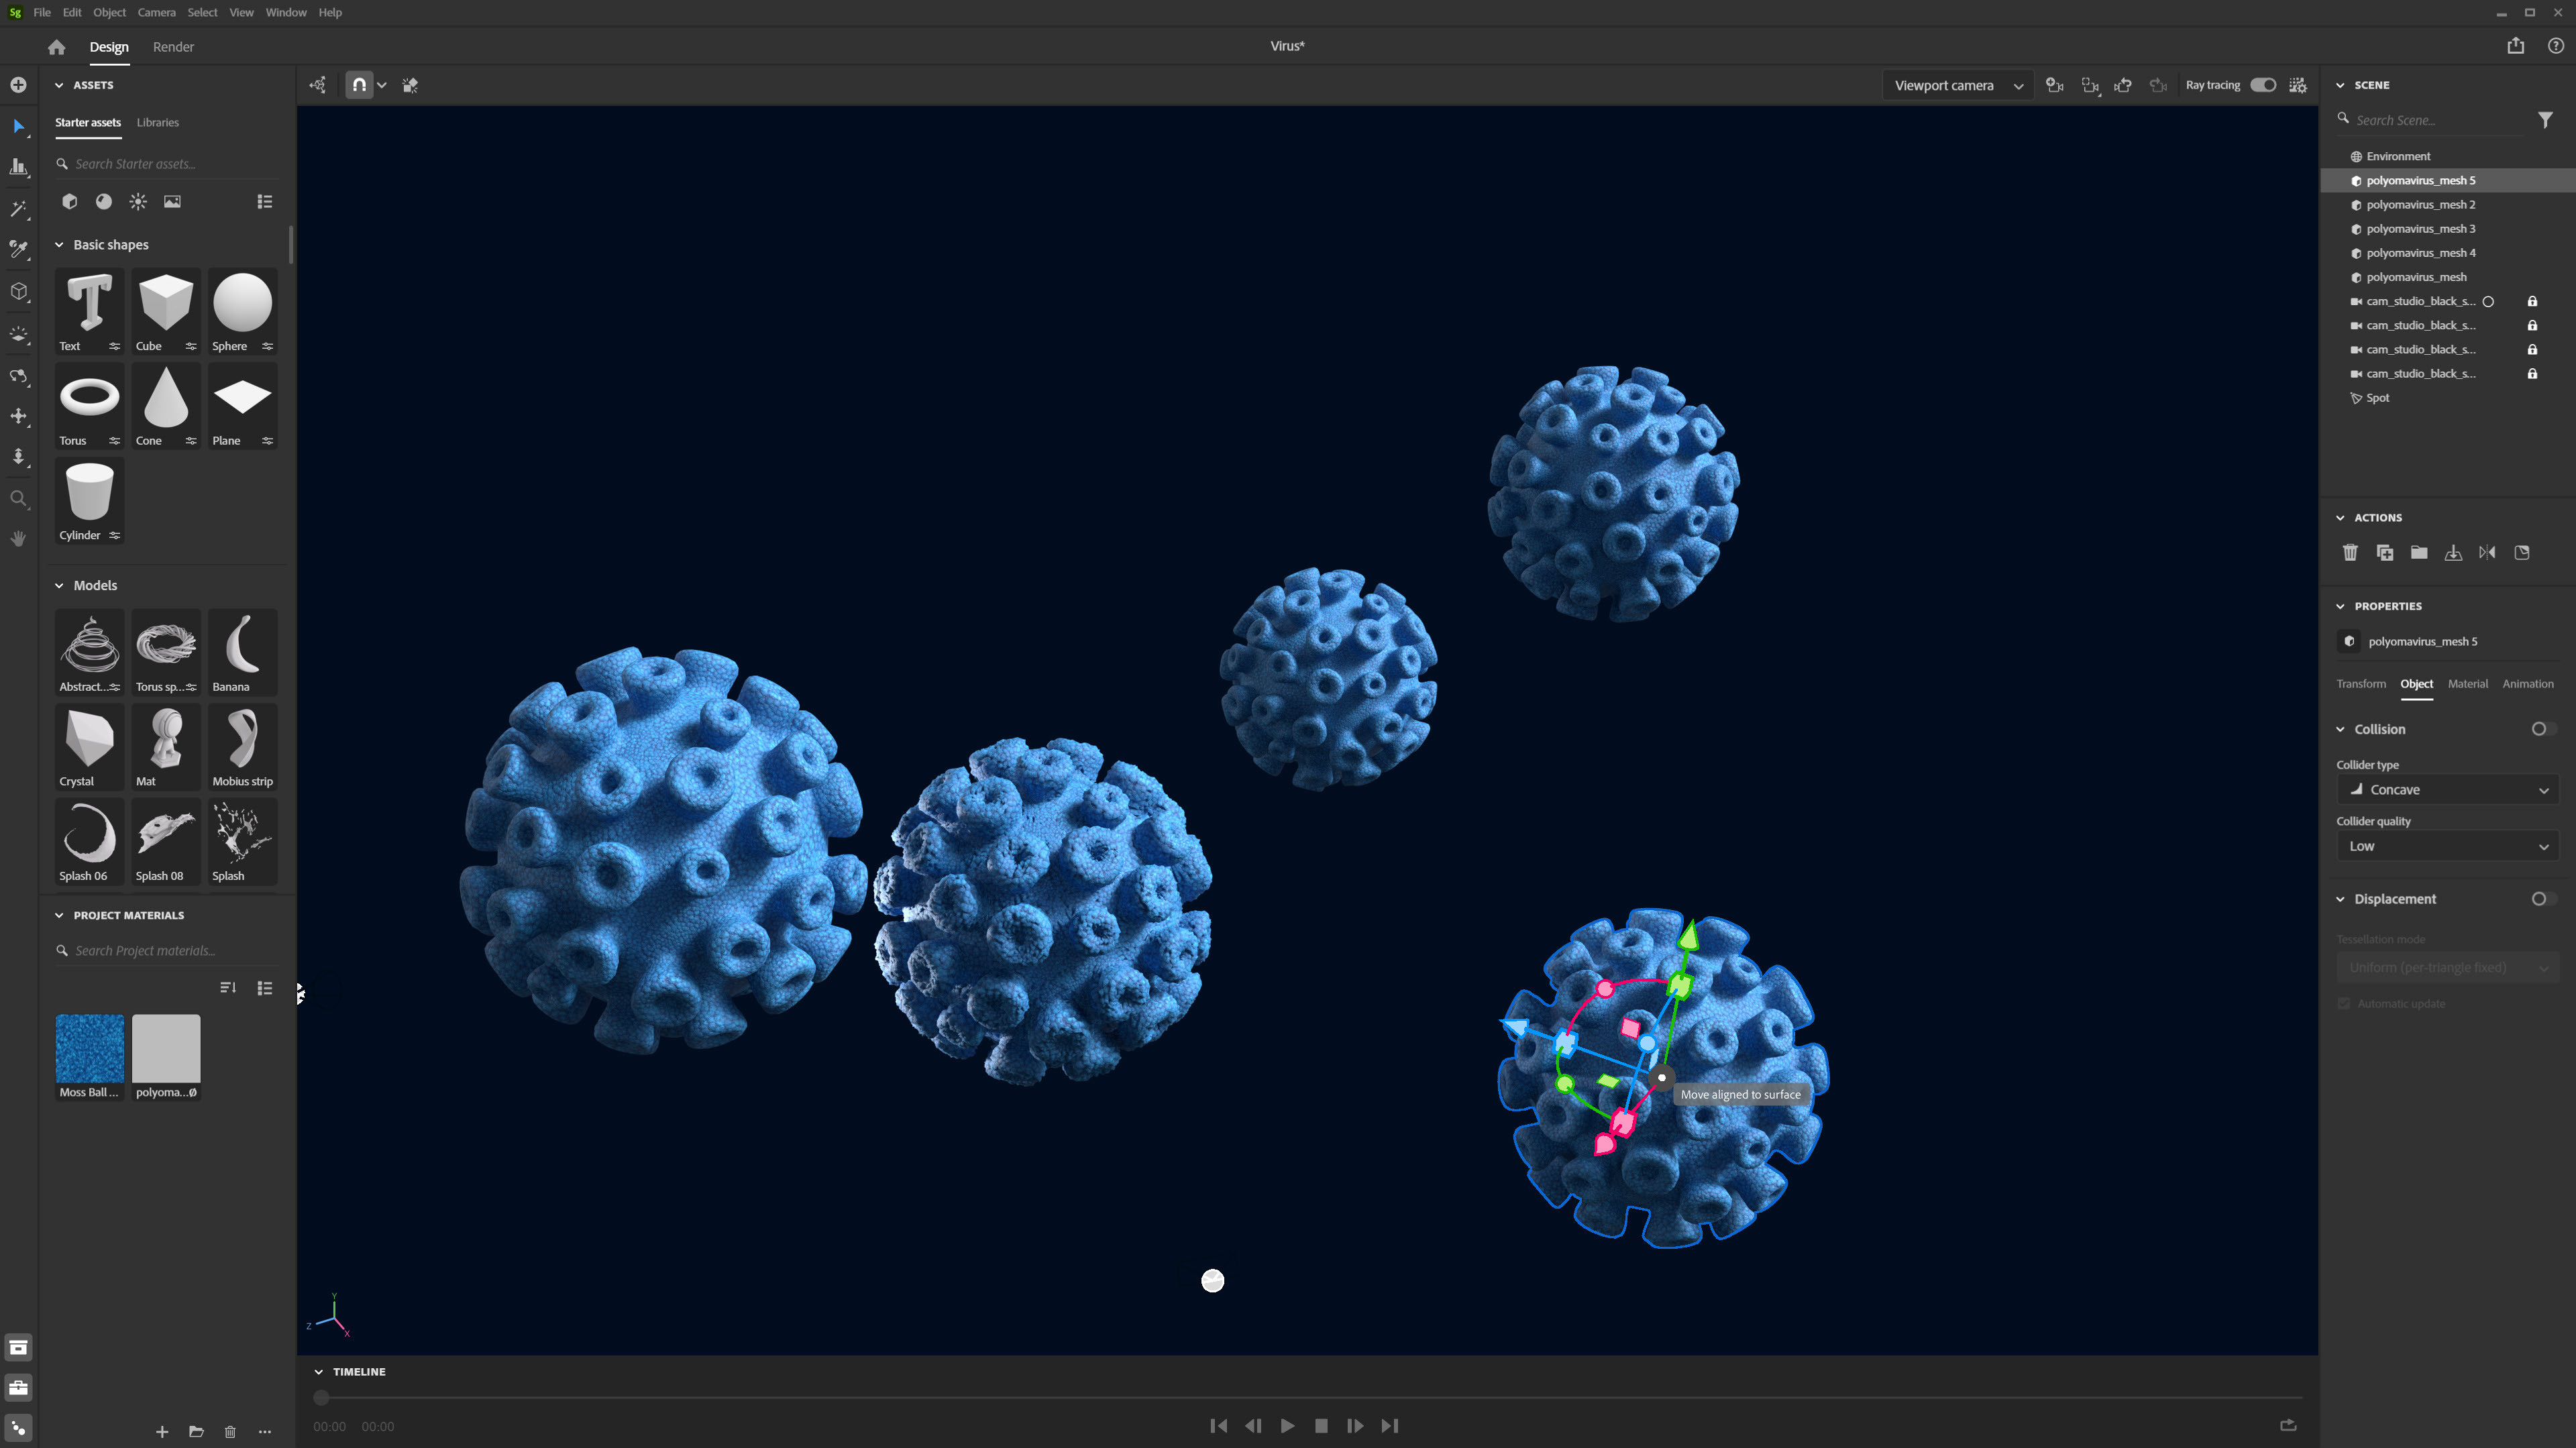Select polyomavirus_mesh 3 in scene list
Screen dimensions: 2576x1448
[x=2420, y=229]
